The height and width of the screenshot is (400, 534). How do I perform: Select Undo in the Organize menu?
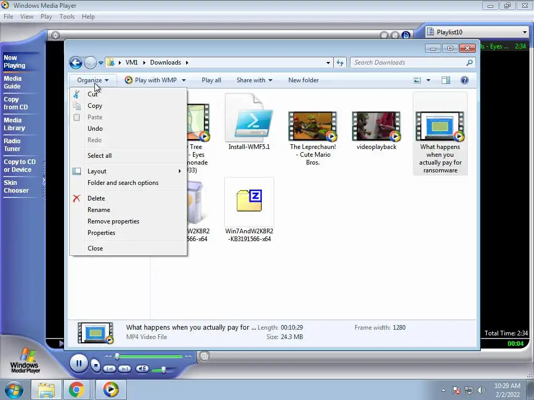(x=128, y=129)
